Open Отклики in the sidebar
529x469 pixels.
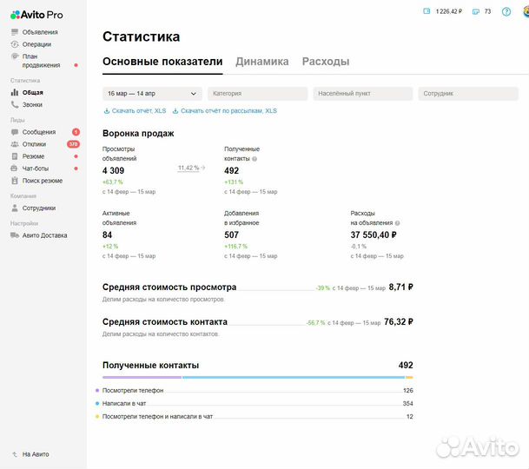(34, 144)
